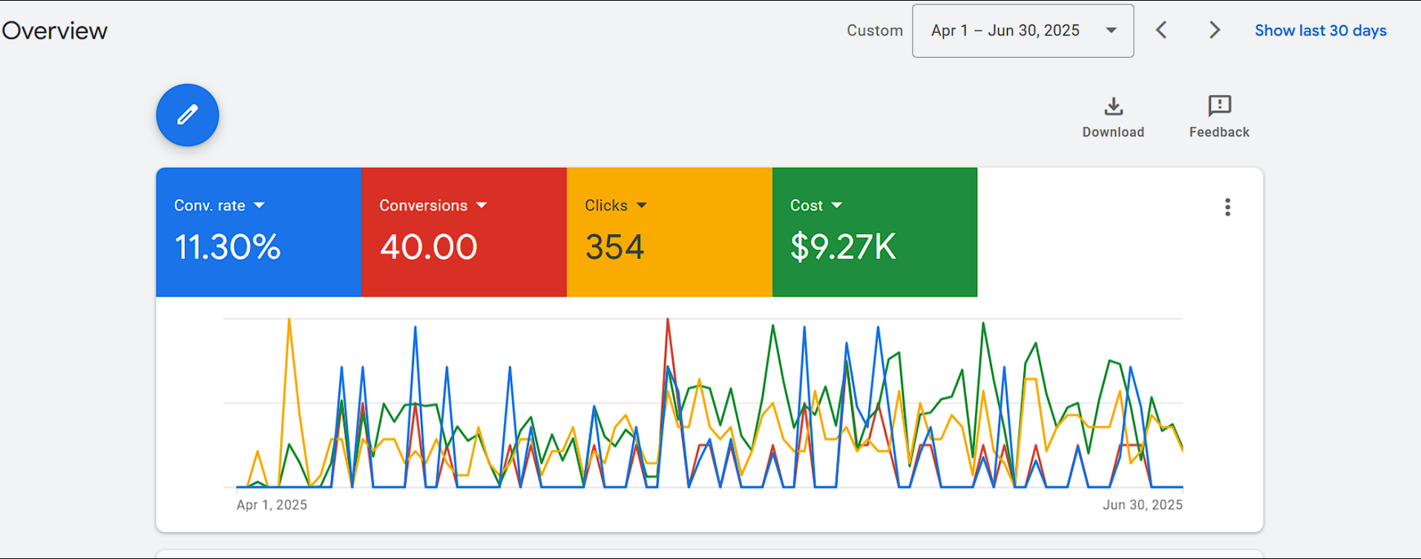Click the $9.27K value on green card
The image size is (1421, 559).
tap(843, 247)
